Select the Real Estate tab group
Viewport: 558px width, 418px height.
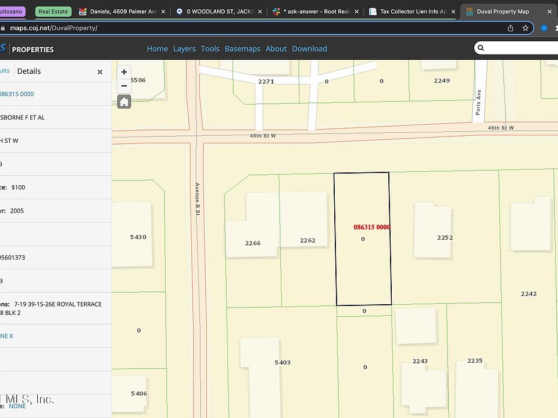[53, 12]
